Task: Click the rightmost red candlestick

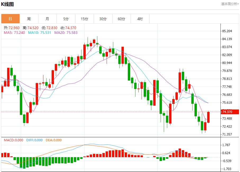Action: [208, 117]
